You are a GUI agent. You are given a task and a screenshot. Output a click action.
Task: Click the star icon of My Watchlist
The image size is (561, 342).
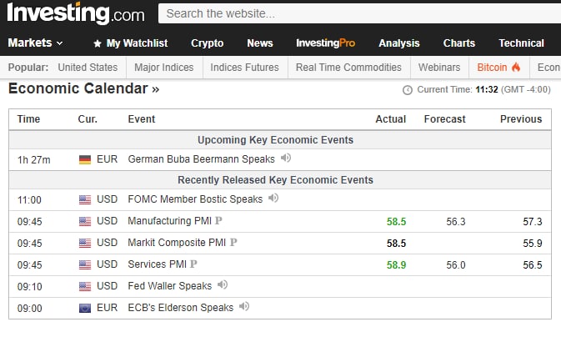98,43
